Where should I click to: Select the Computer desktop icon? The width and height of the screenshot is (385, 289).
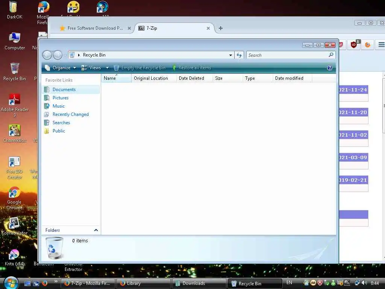pyautogui.click(x=15, y=41)
